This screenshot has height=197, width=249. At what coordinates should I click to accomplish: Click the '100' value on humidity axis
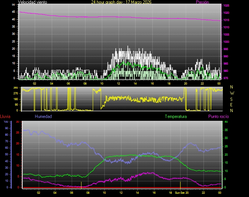5,122
